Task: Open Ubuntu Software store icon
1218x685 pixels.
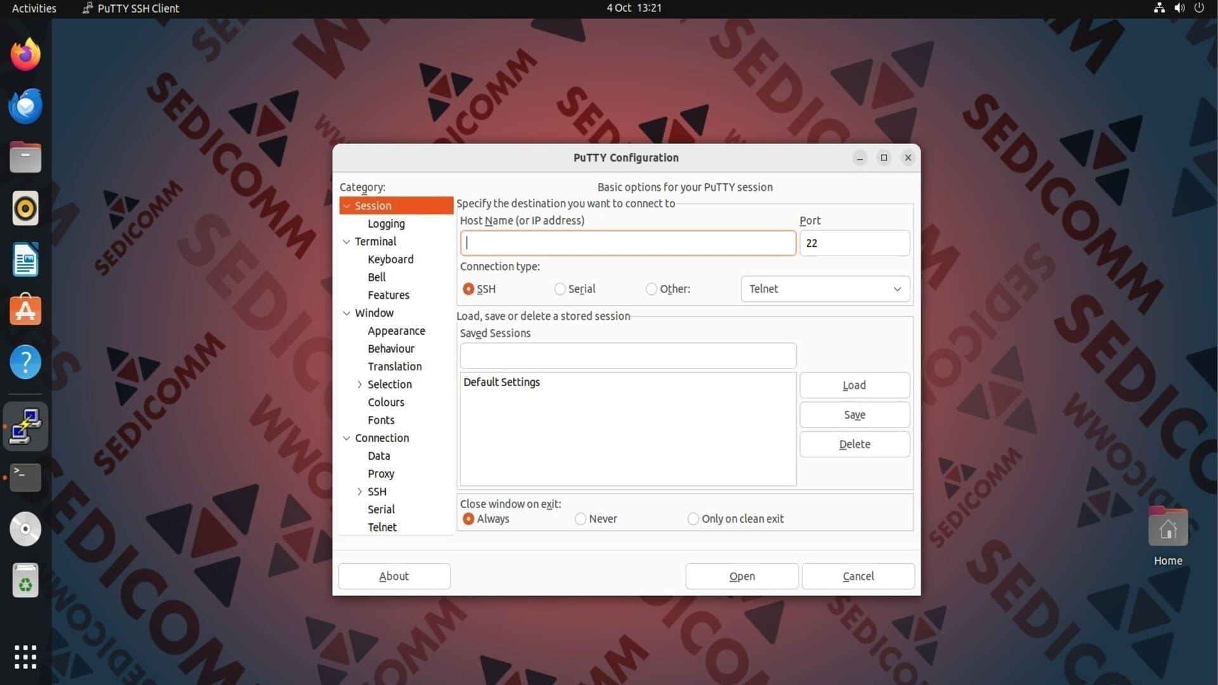Action: pyautogui.click(x=25, y=311)
